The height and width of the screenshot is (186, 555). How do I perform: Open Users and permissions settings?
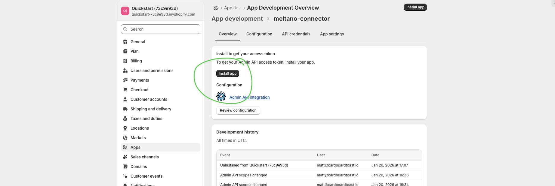pos(161,70)
